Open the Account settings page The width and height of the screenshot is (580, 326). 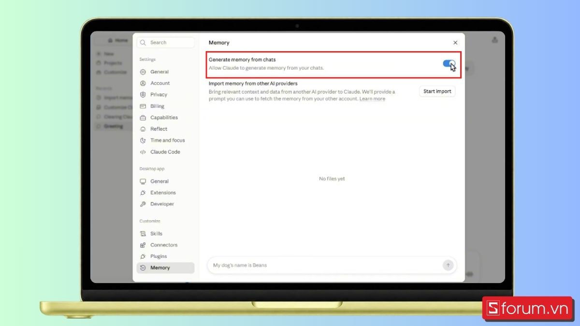pyautogui.click(x=165, y=83)
